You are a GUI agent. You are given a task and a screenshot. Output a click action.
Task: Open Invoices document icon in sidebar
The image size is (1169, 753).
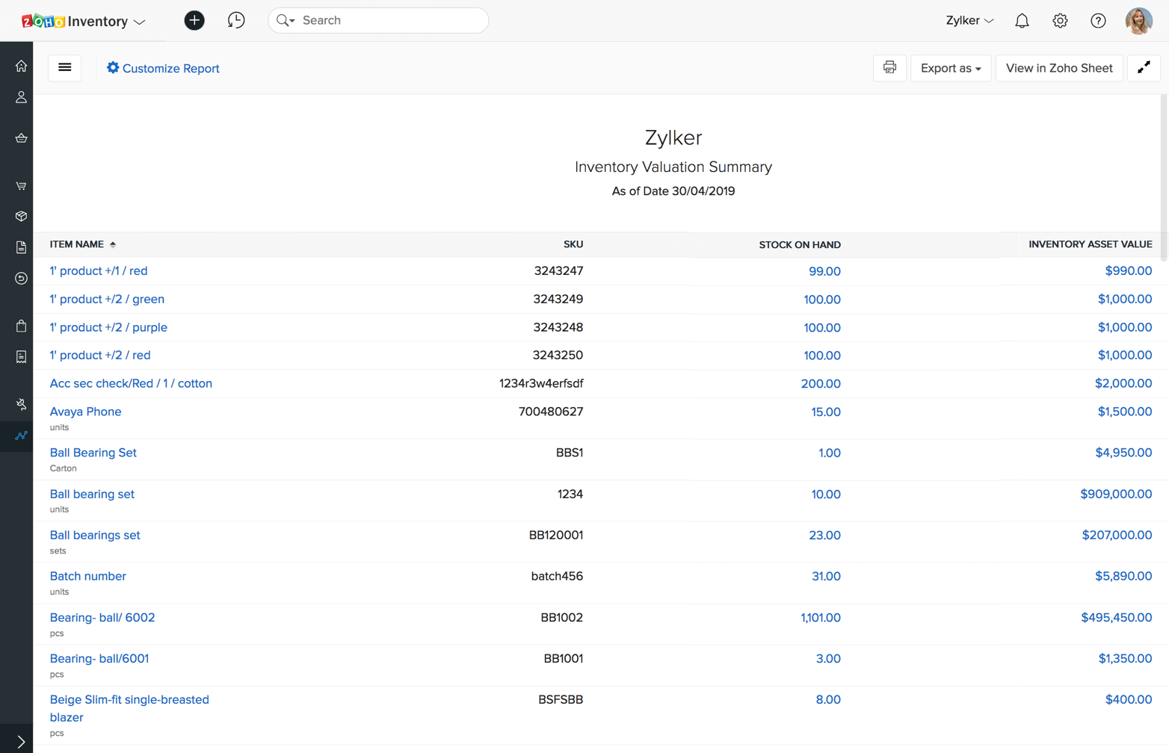point(21,247)
